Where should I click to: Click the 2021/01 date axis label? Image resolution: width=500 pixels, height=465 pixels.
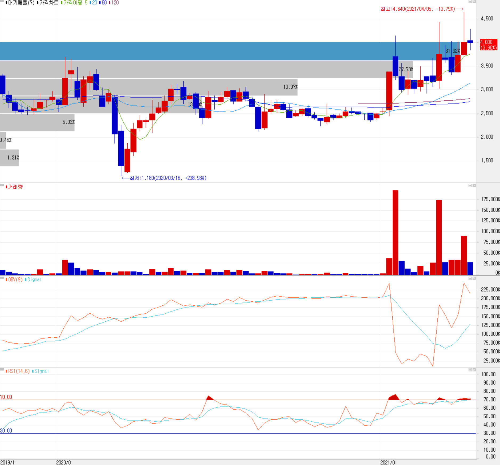coord(389,462)
